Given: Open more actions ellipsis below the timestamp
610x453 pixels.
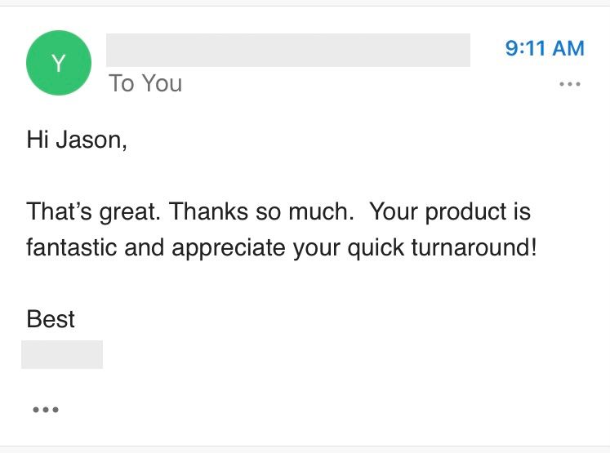Looking at the screenshot, I should [569, 84].
